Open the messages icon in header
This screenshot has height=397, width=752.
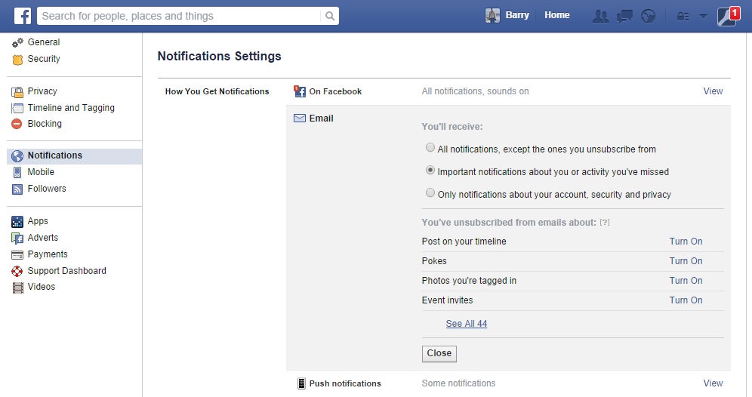[624, 16]
